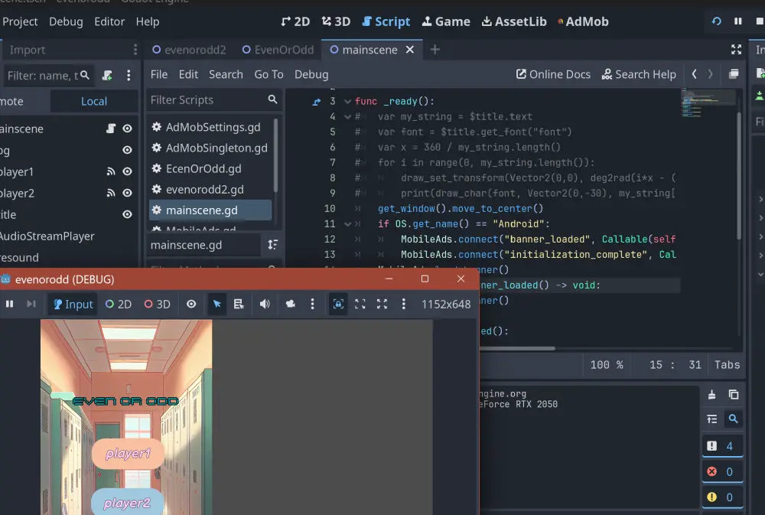Set embedded game size to stretch to fit
The image size is (765, 515).
click(360, 304)
